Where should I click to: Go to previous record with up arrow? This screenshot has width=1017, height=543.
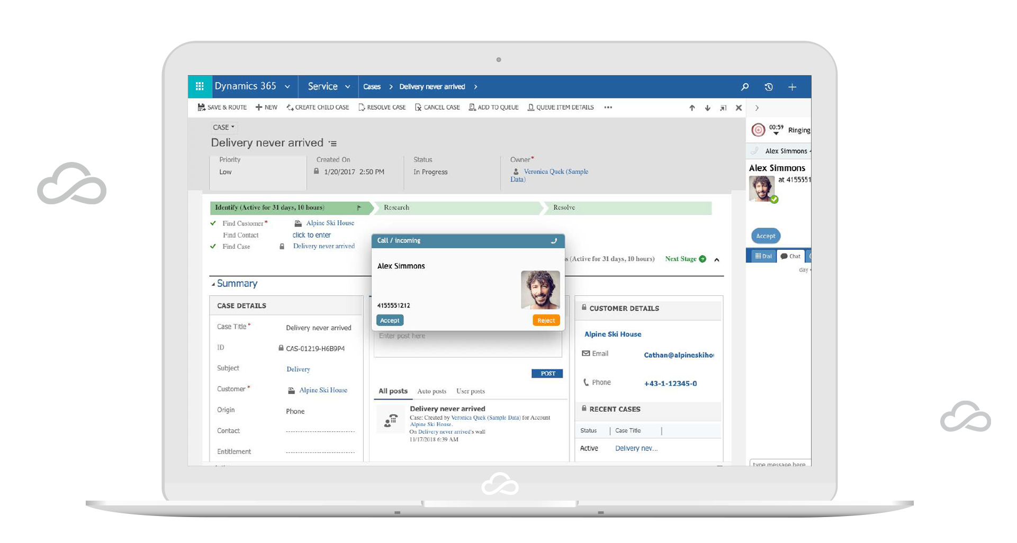692,108
